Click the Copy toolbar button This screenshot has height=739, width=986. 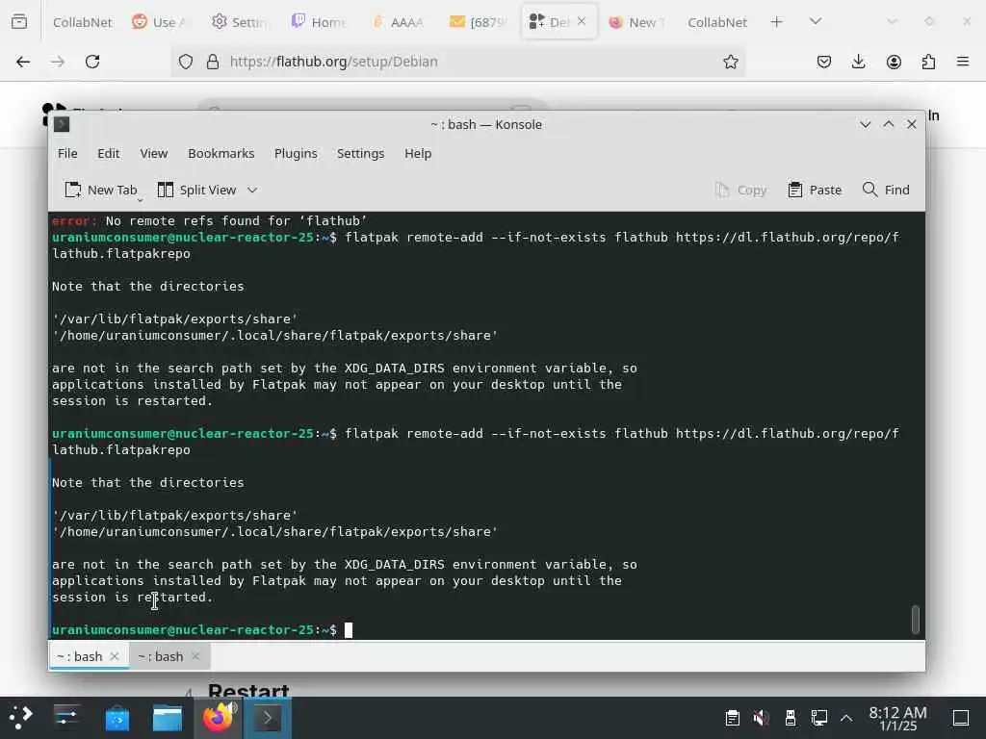[x=740, y=190]
